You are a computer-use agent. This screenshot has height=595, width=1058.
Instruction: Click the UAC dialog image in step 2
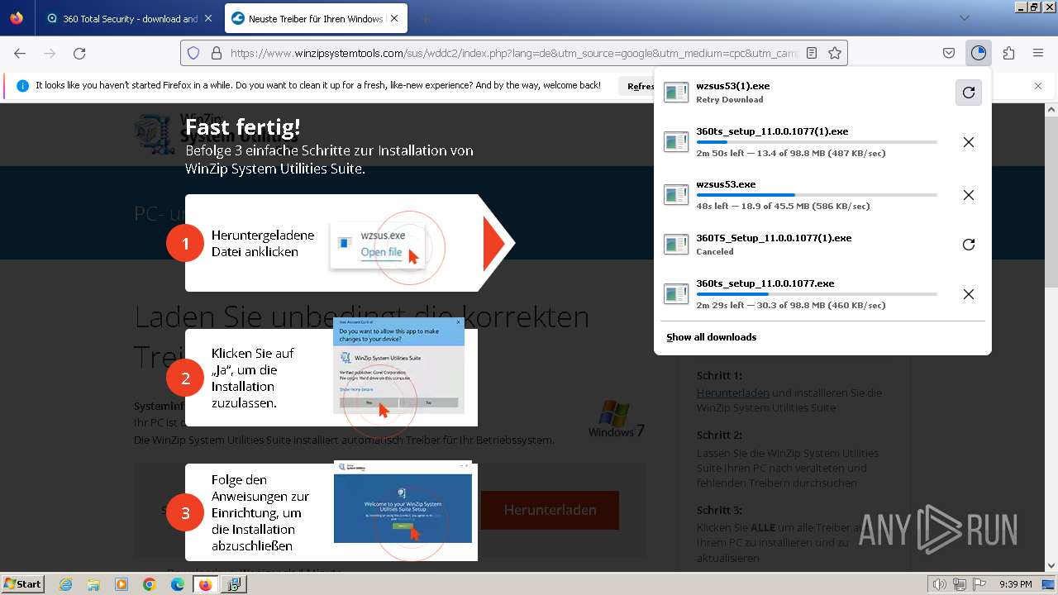point(398,365)
